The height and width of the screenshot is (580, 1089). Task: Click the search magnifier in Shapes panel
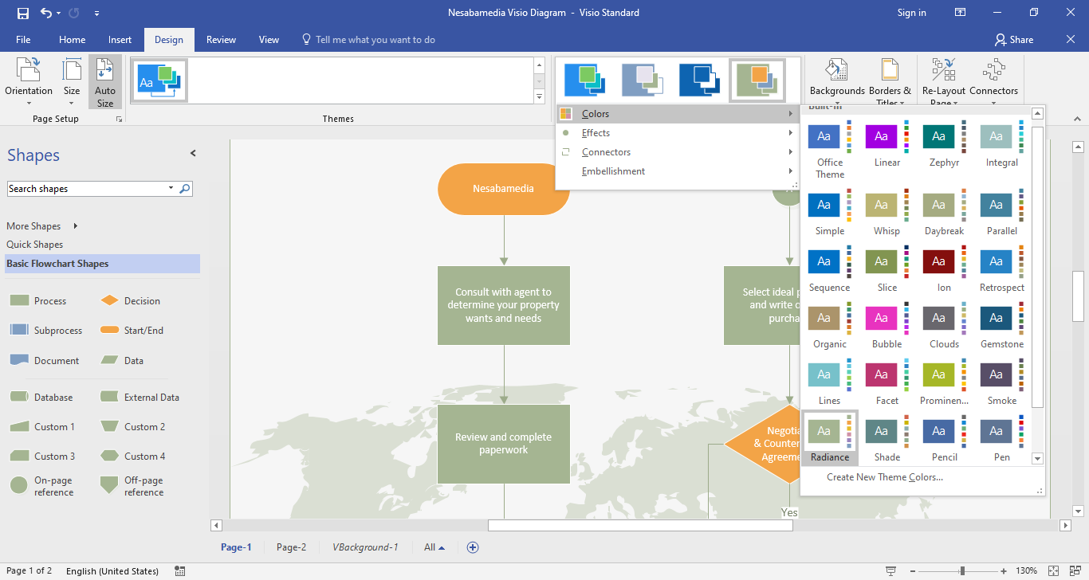click(x=185, y=189)
